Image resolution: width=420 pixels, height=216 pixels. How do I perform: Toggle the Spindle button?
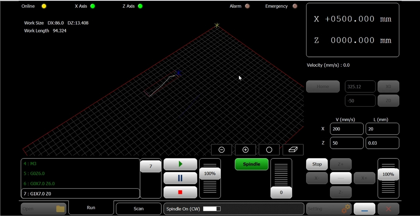[252, 164]
